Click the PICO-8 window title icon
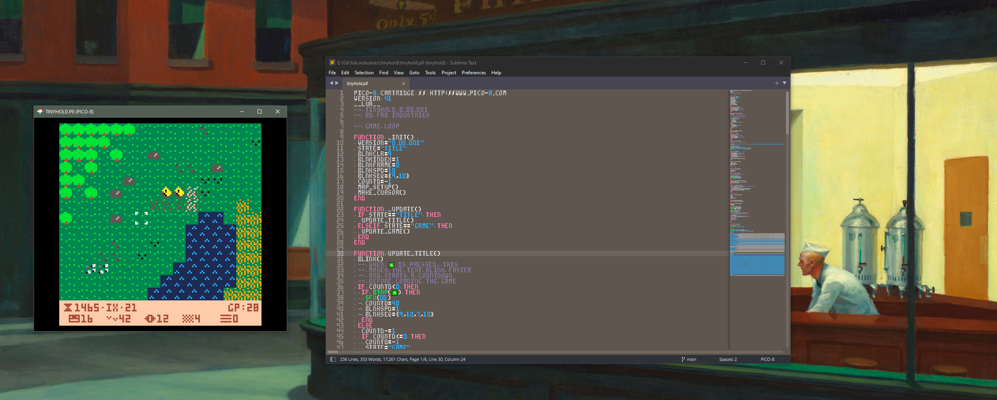Viewport: 997px width, 400px height. [40, 111]
